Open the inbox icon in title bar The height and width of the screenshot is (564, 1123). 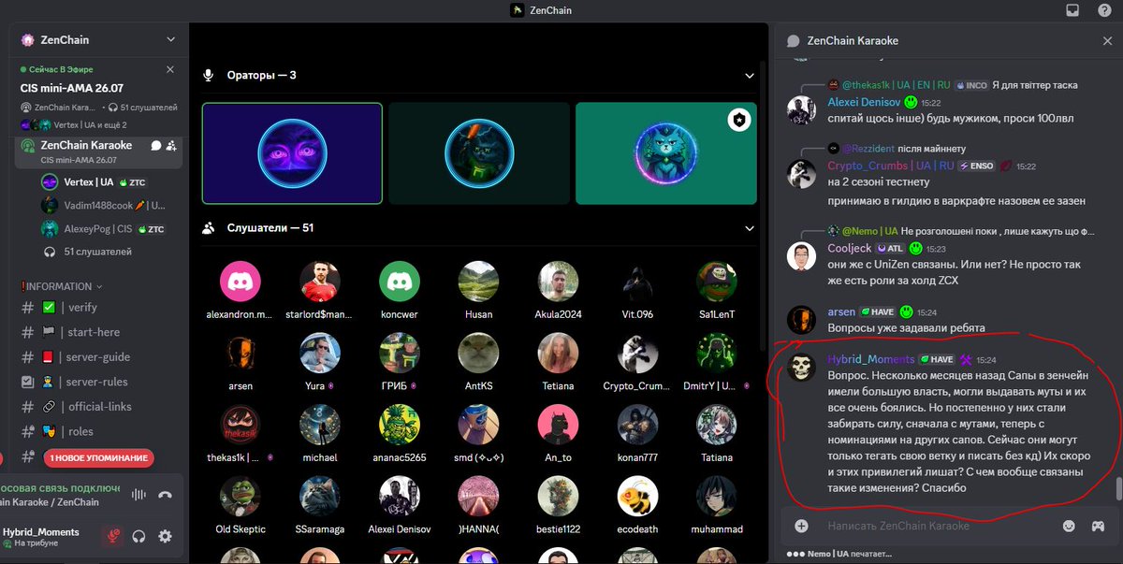[x=1072, y=10]
